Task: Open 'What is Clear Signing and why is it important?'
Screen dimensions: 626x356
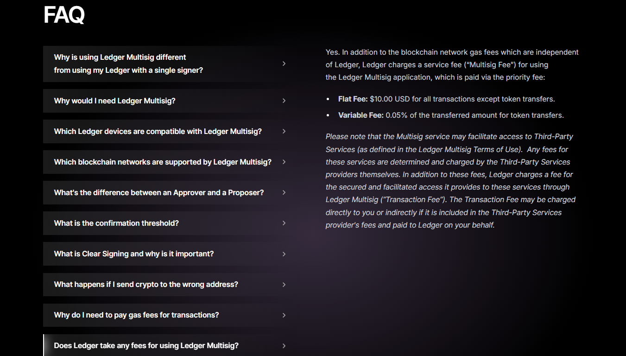Action: tap(134, 254)
